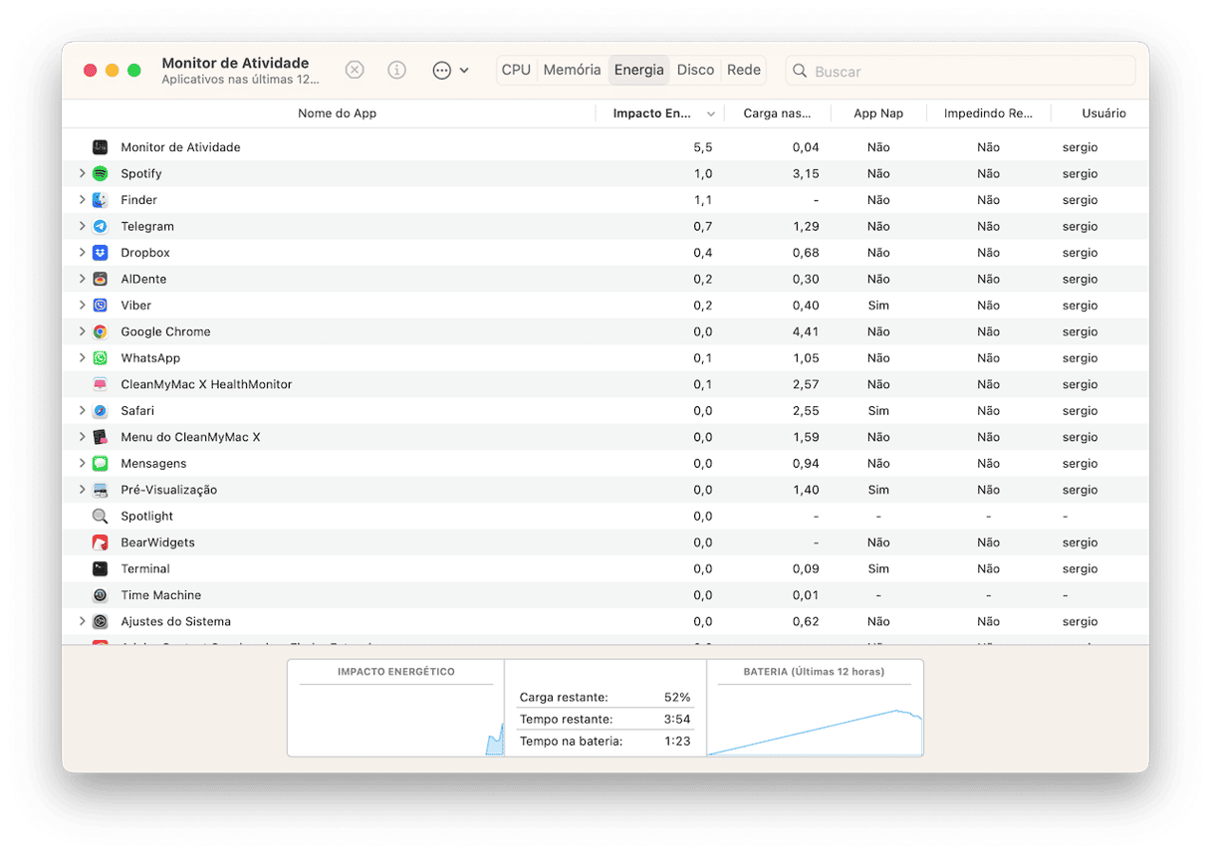Click the red close window button
Image resolution: width=1211 pixels, height=854 pixels.
coord(90,71)
